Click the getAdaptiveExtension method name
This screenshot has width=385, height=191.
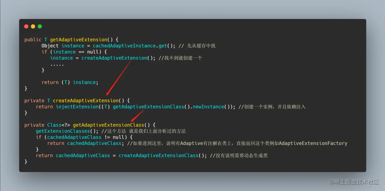tap(79, 40)
